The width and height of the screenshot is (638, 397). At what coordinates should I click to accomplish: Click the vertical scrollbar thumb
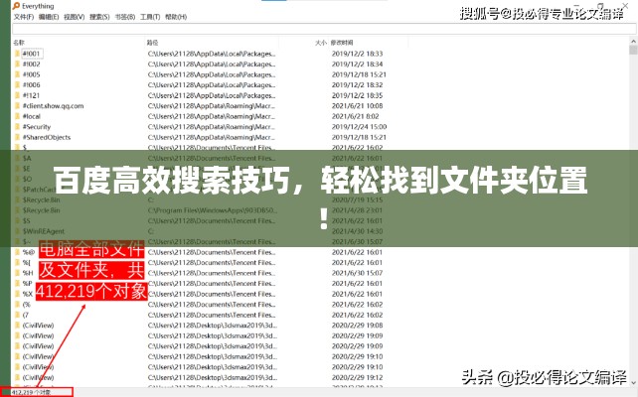(x=633, y=50)
